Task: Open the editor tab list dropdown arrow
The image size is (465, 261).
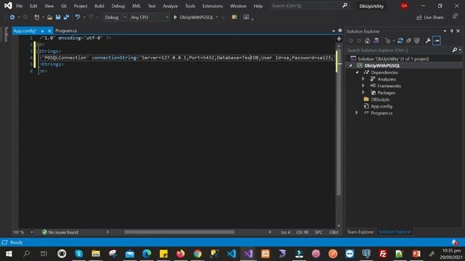Action: [x=333, y=30]
